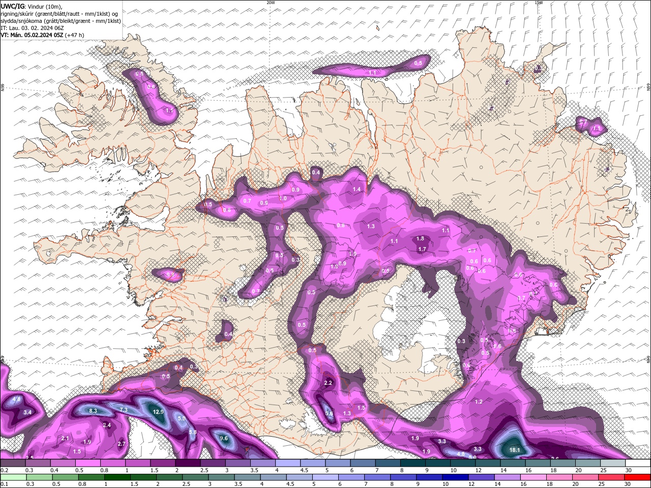651x488 pixels.
Task: Pick lower legend red swatch after 30
Action: (x=637, y=477)
